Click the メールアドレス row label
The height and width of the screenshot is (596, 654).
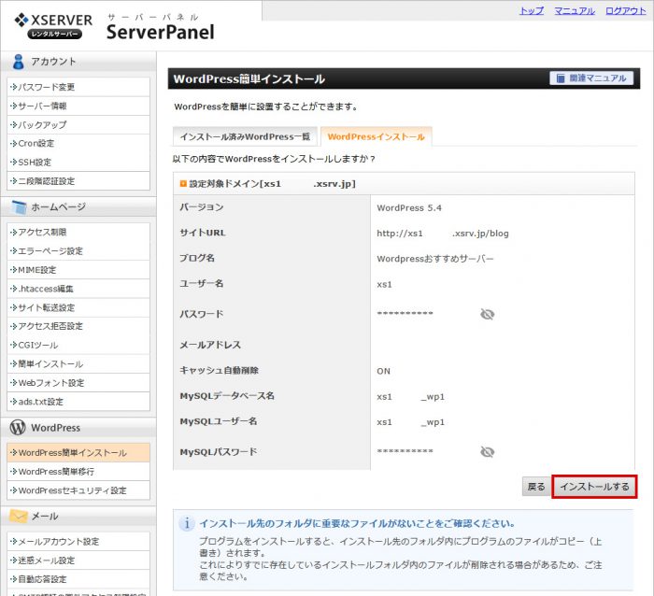coord(210,345)
